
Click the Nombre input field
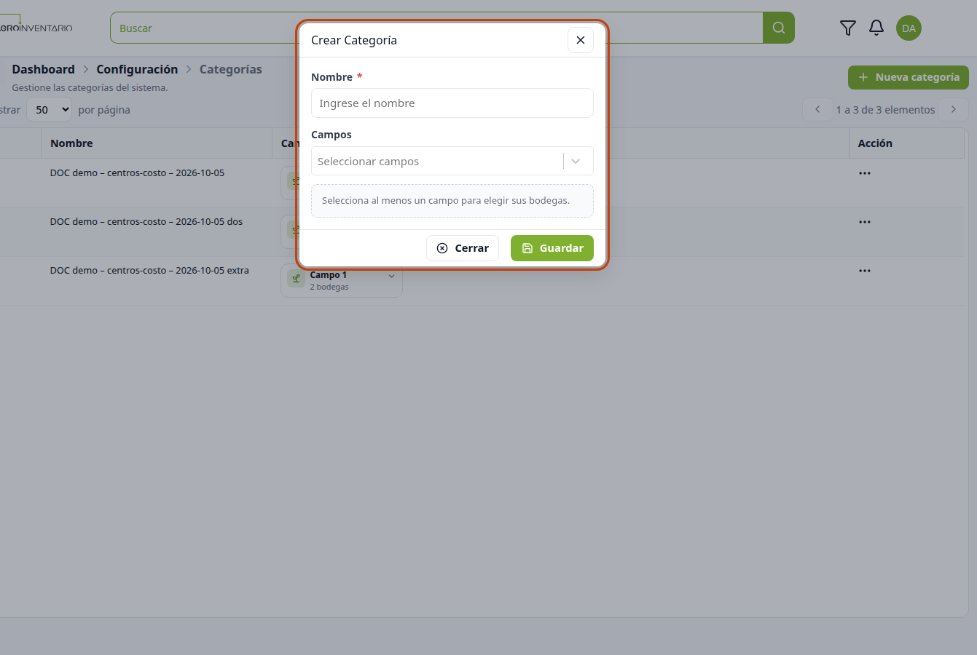point(452,103)
